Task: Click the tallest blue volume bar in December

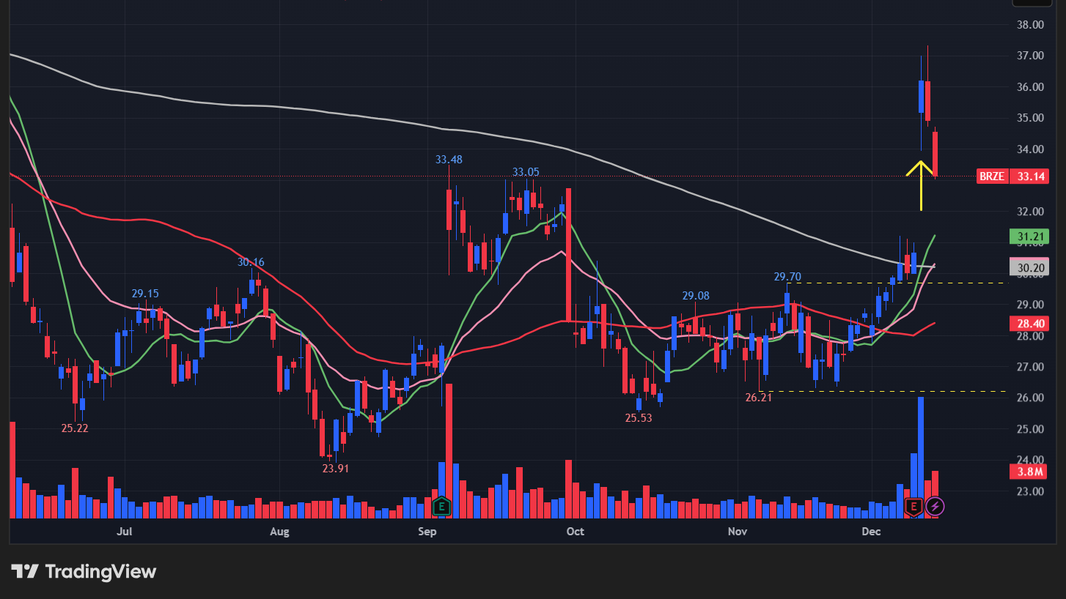Action: coord(921,454)
